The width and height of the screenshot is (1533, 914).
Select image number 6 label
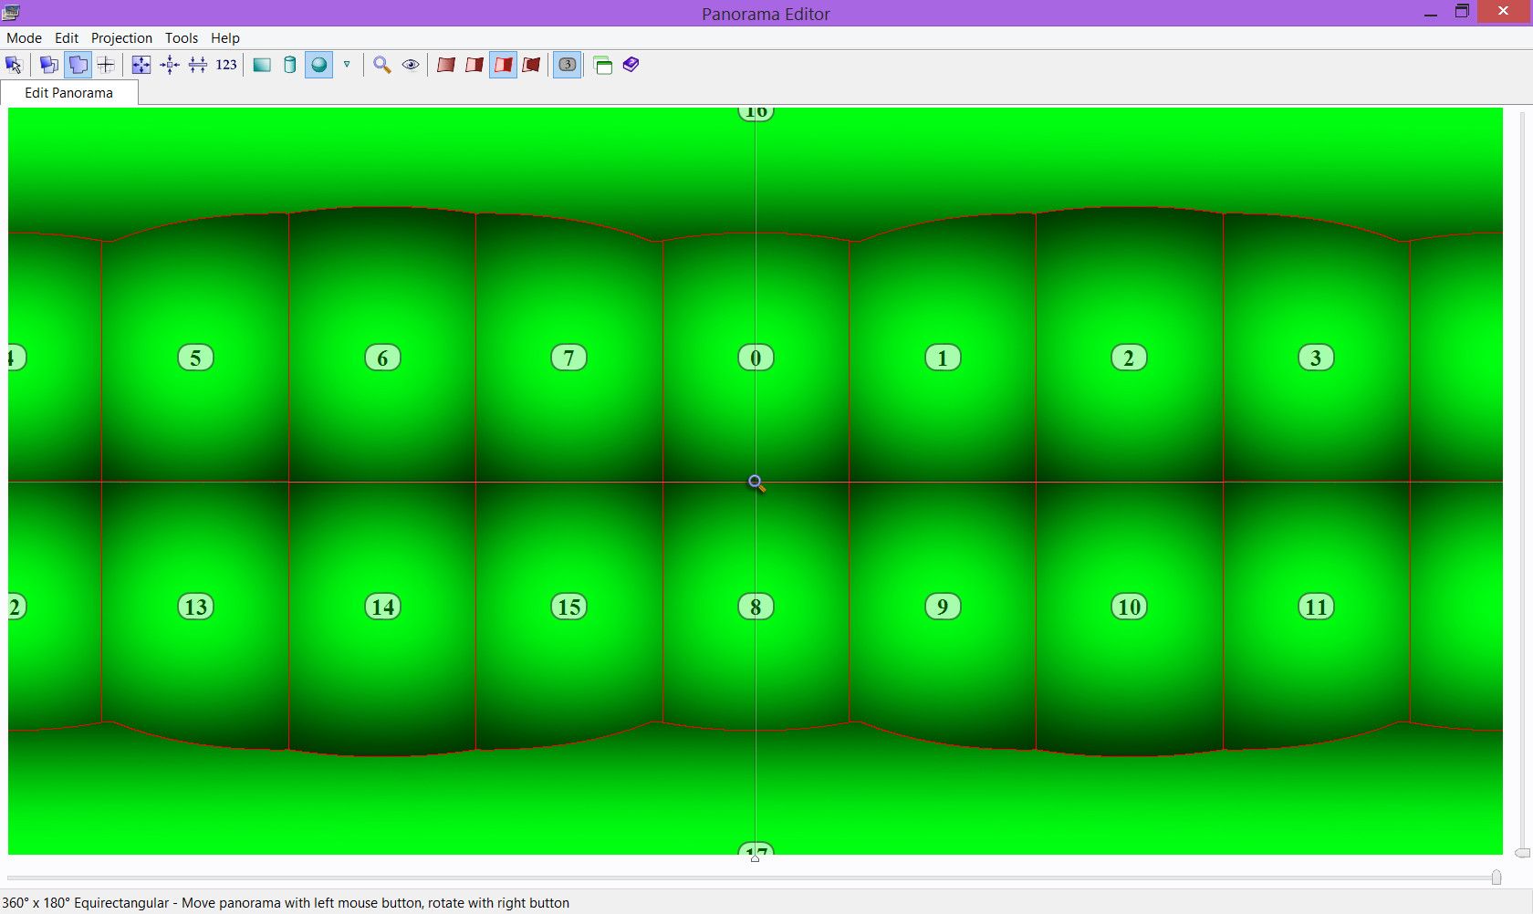click(382, 358)
